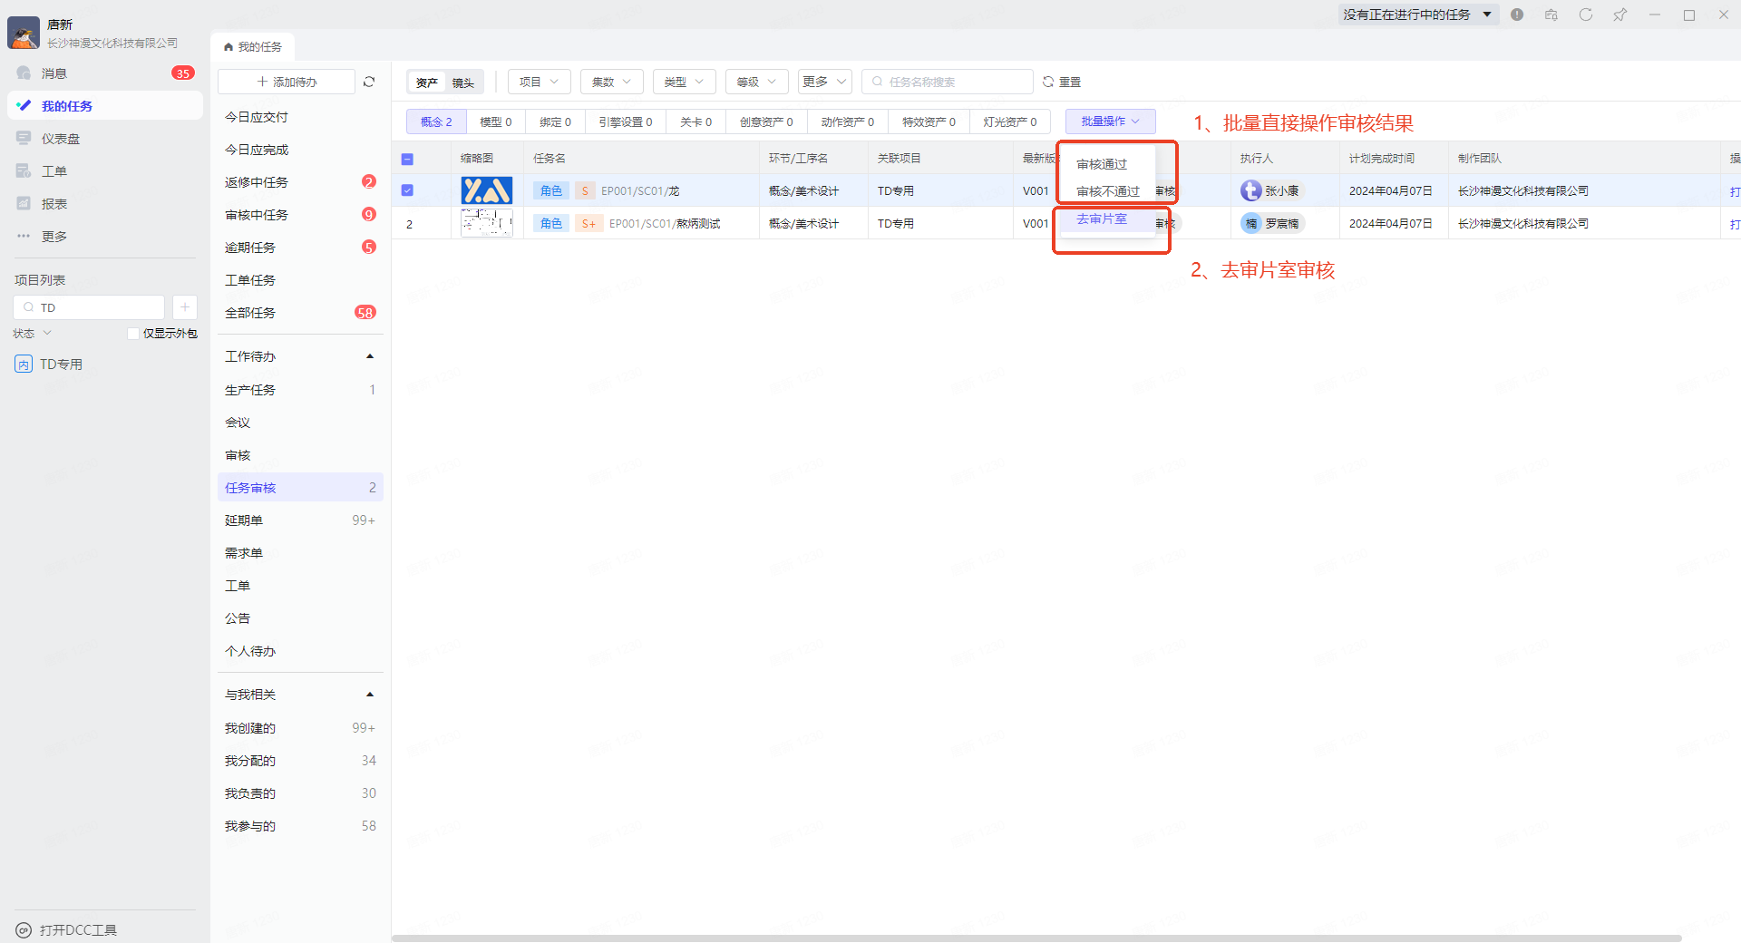Expand the 等级 filter dropdown
The height and width of the screenshot is (943, 1741).
point(756,82)
